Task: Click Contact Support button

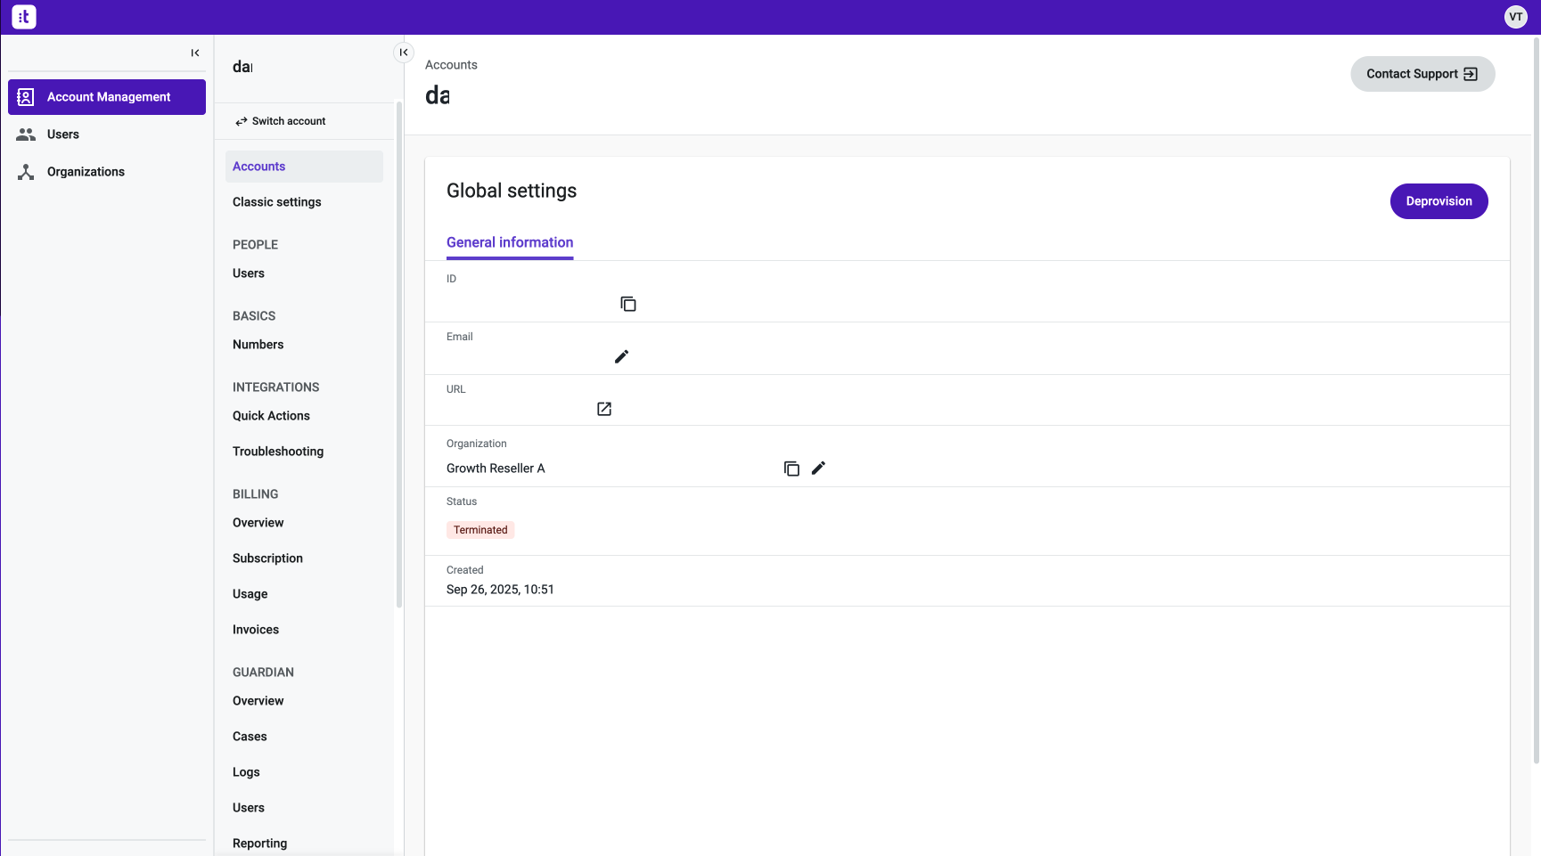Action: tap(1422, 74)
